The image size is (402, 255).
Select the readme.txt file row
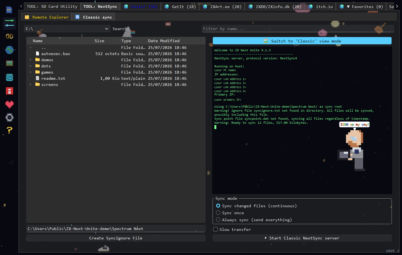click(116, 78)
